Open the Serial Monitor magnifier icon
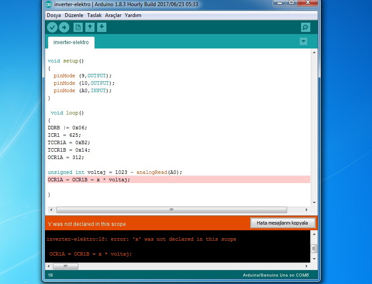372x284 pixels. [x=305, y=28]
